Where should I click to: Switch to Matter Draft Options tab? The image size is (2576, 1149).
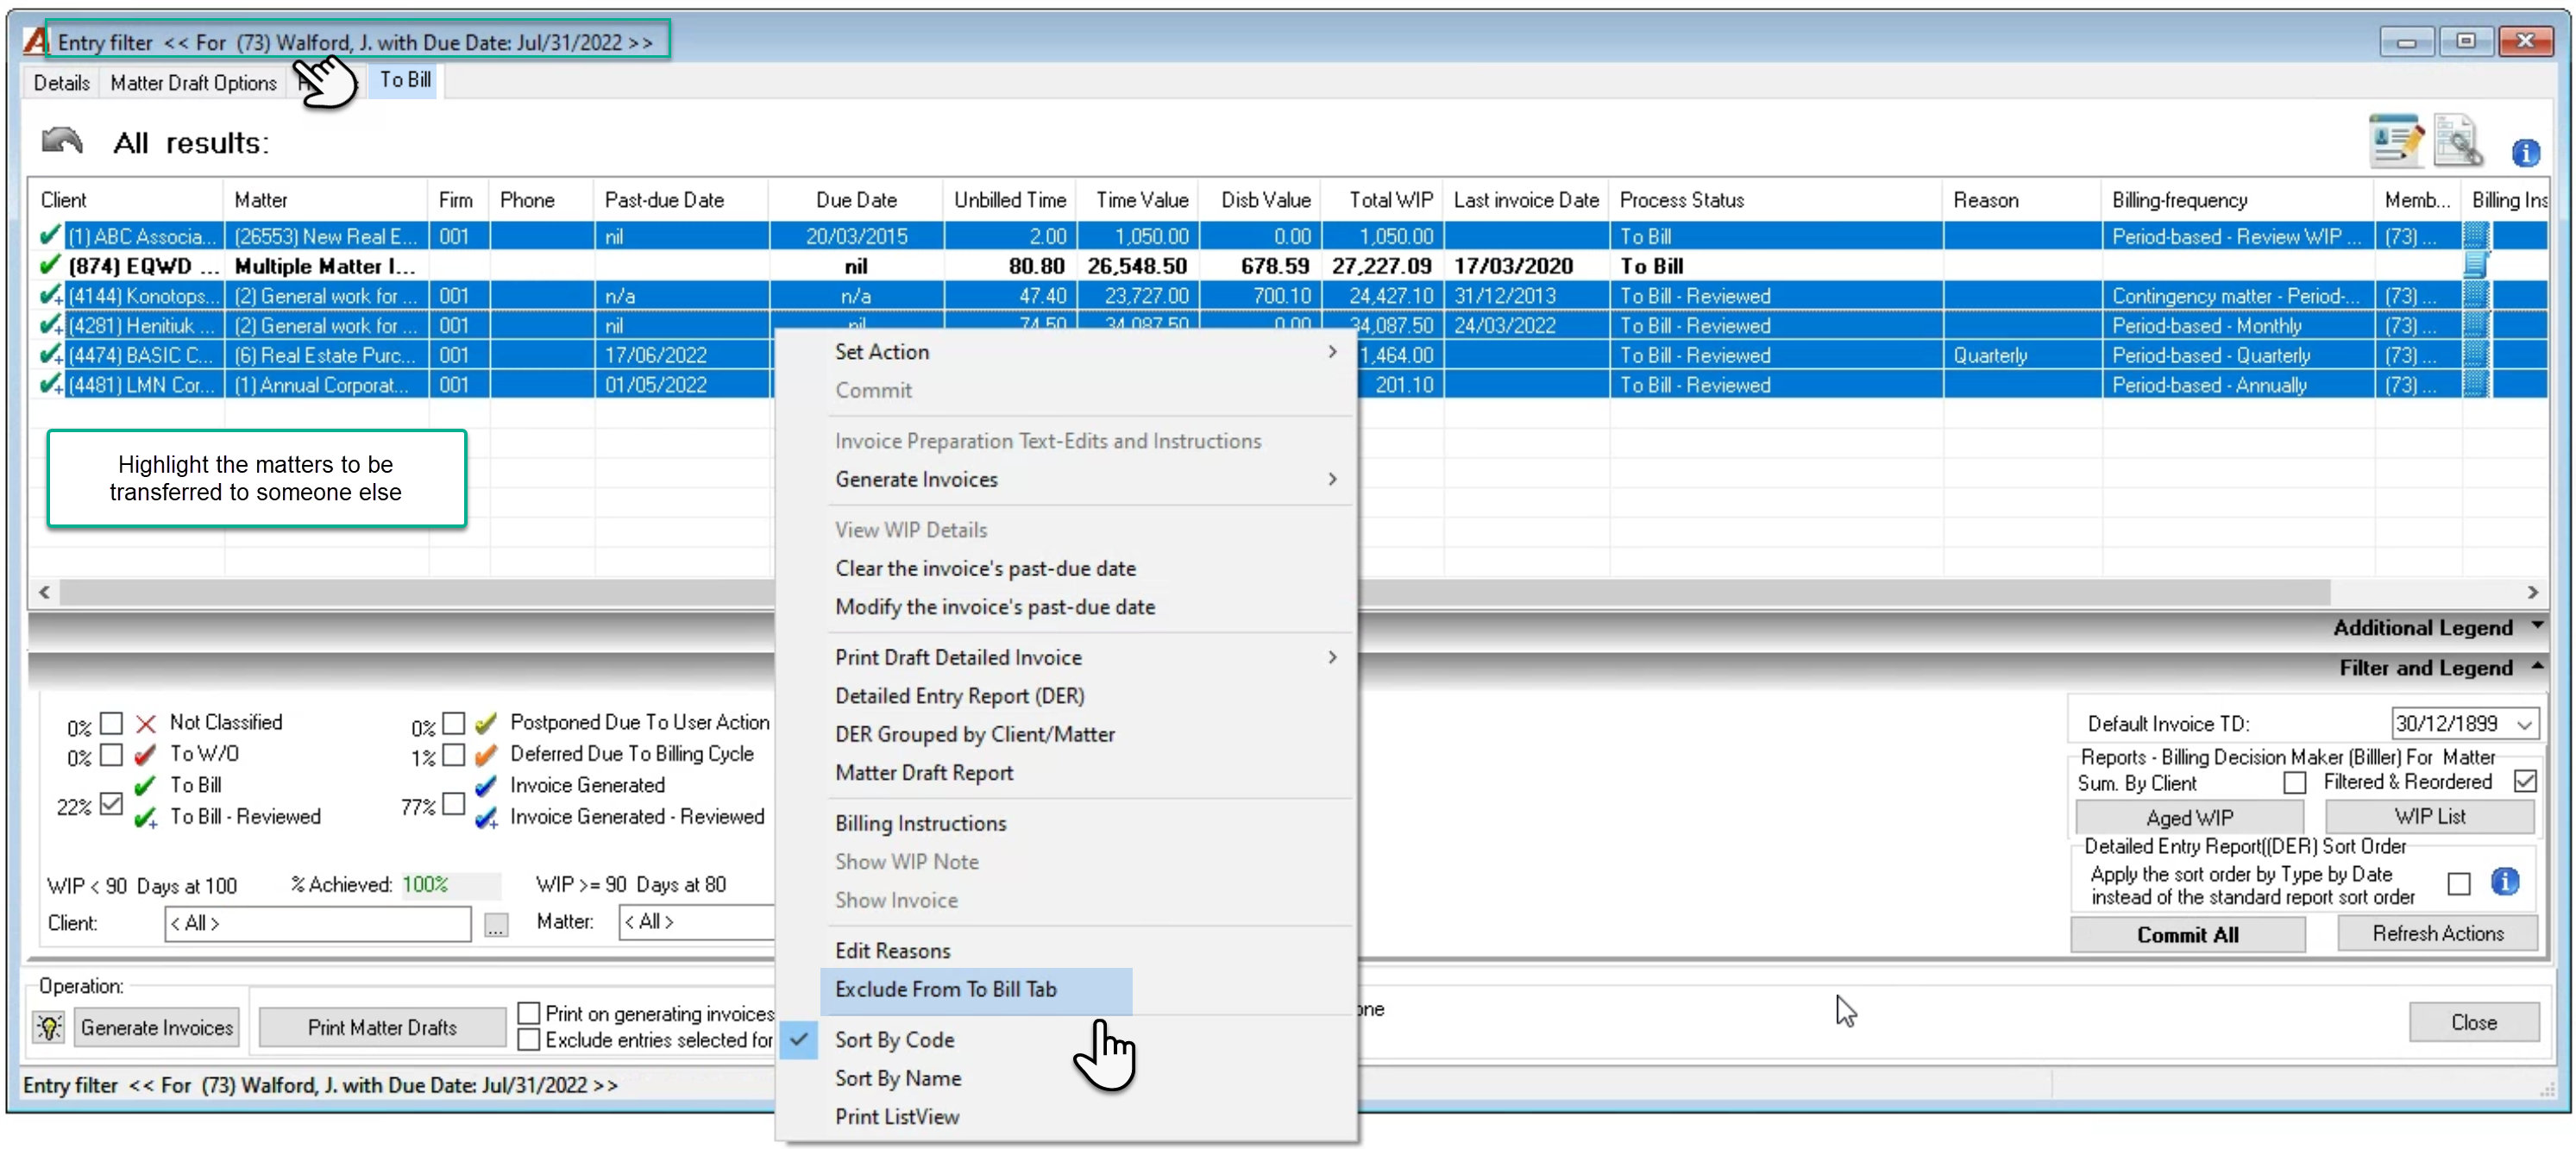[193, 83]
